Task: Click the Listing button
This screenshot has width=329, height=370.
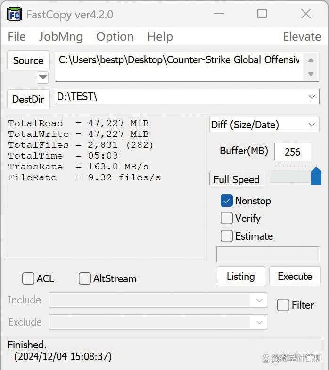Action: click(x=240, y=277)
